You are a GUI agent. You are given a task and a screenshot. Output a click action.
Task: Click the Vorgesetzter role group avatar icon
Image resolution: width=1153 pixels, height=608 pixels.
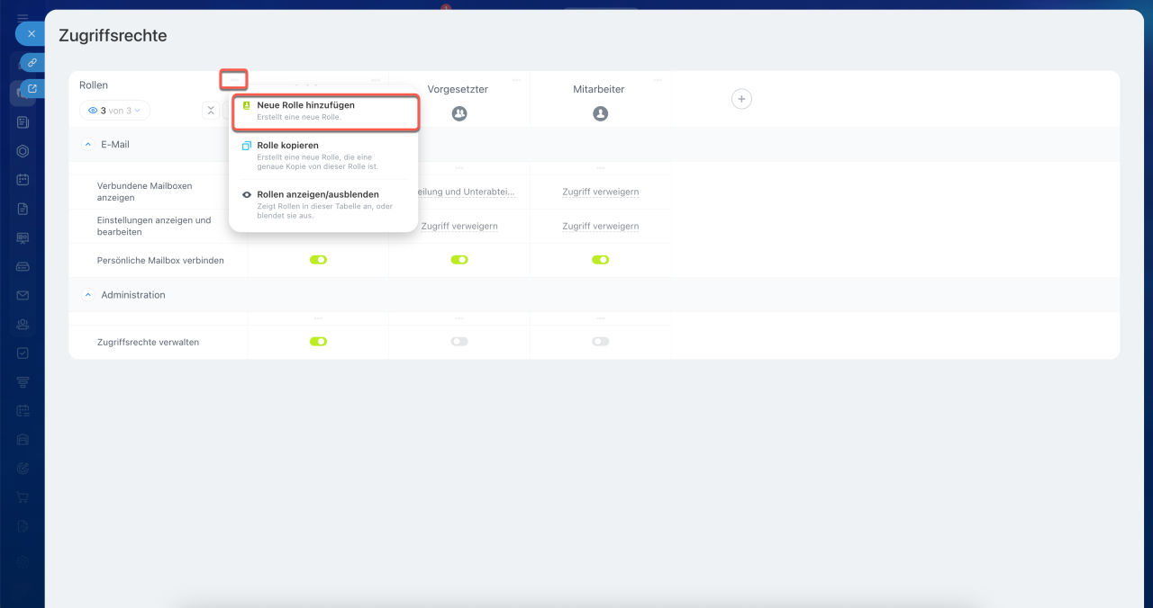pos(459,114)
